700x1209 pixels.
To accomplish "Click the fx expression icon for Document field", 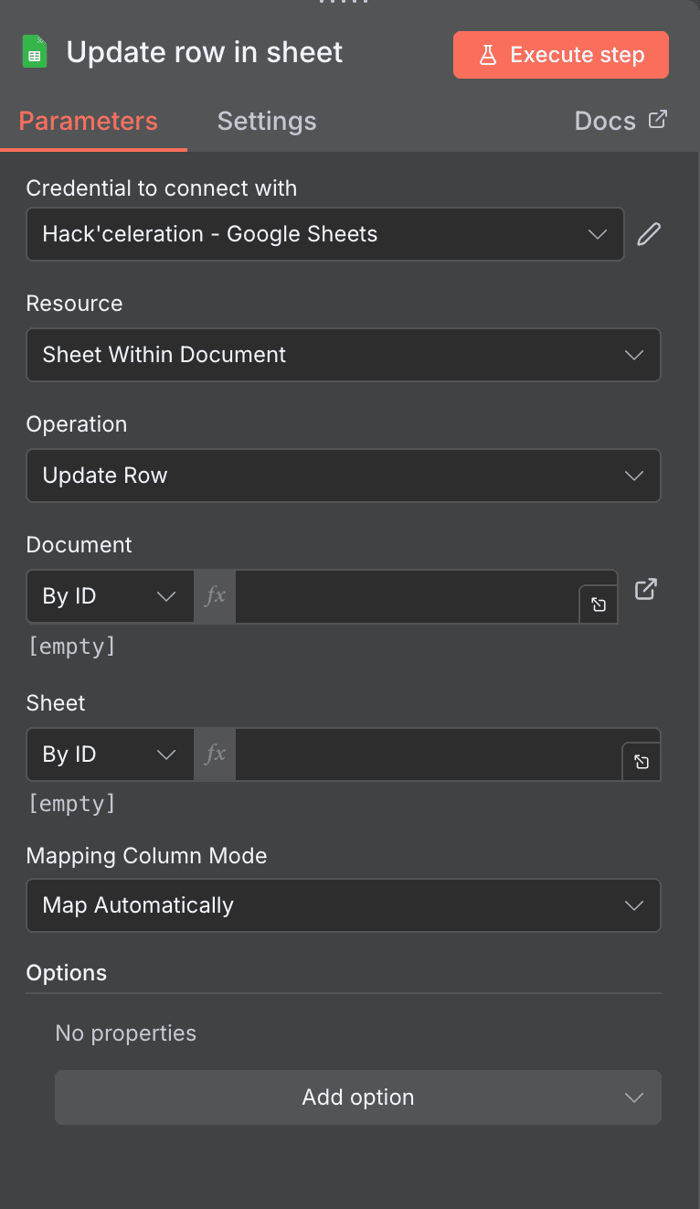I will point(214,596).
